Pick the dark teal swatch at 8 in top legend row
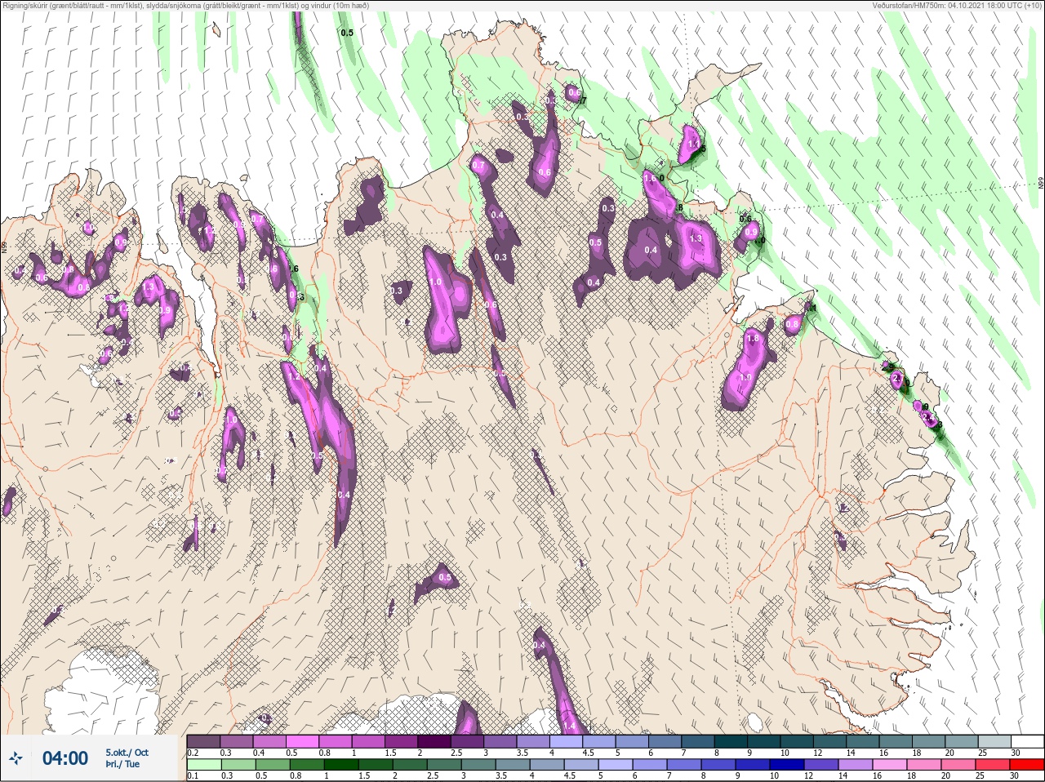Viewport: 1045px width, 782px height. point(732,741)
